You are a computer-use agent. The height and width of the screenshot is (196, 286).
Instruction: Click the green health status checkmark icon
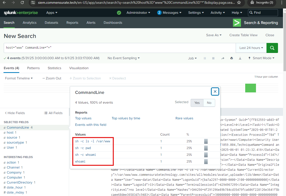[x=119, y=13]
